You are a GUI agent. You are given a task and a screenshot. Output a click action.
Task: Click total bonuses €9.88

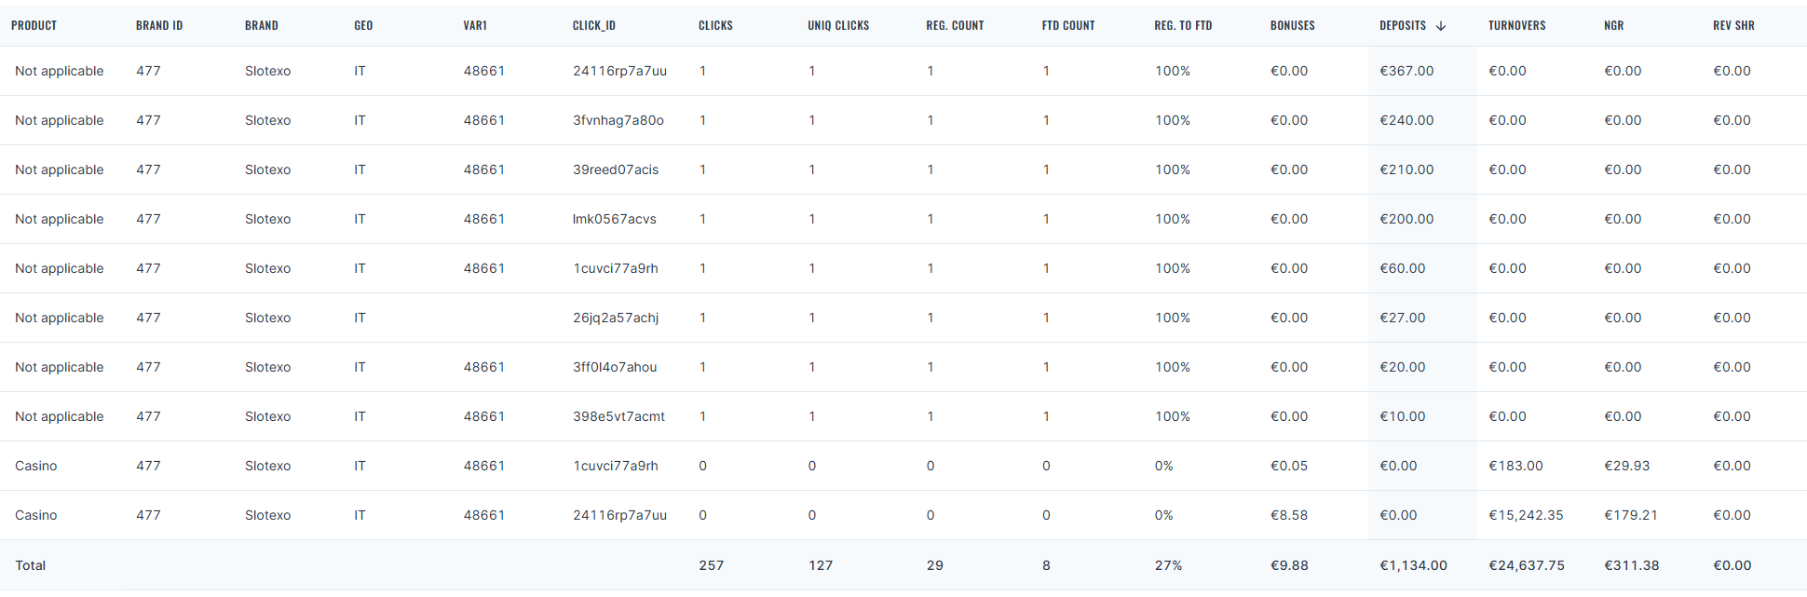point(1289,565)
